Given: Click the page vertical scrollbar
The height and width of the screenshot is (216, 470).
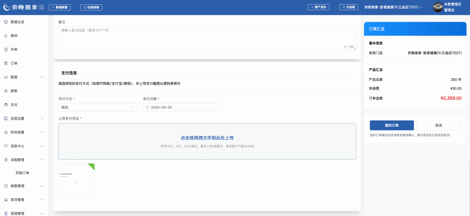Looking at the screenshot, I should [x=469, y=188].
